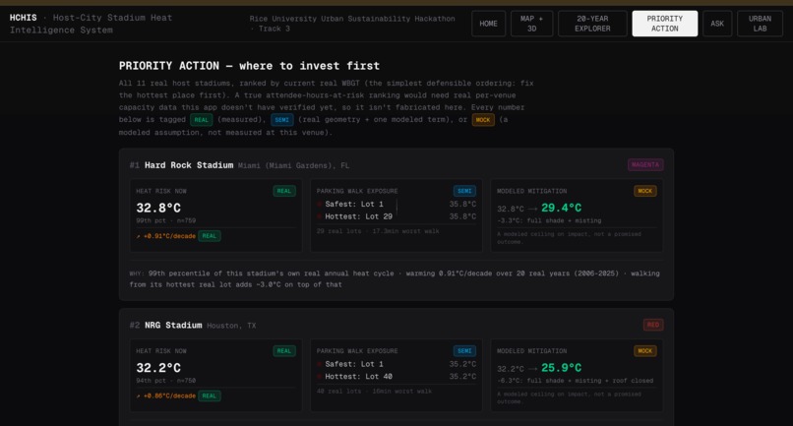Click PARKING WALK EXPOSURE label in Hard Rock card
This screenshot has width=793, height=426.
click(357, 191)
